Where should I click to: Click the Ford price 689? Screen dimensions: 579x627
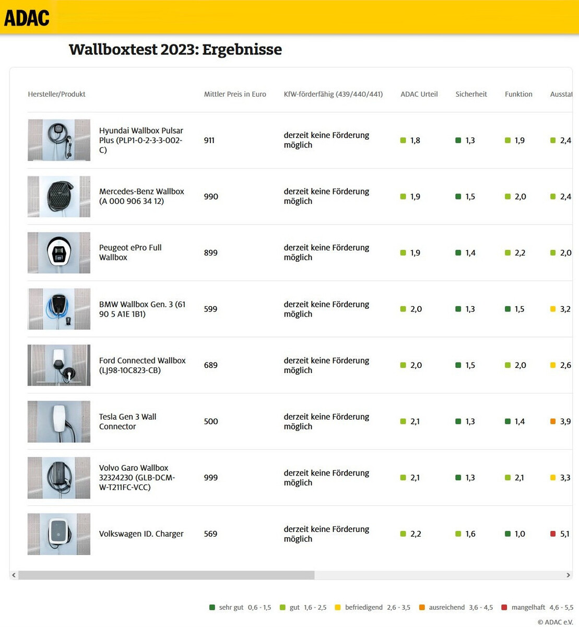click(x=211, y=365)
